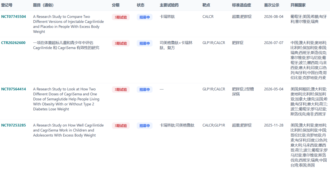The width and height of the screenshot is (330, 169).
Task: Open trial CTR20262600 registration link
Action: pyautogui.click(x=13, y=43)
